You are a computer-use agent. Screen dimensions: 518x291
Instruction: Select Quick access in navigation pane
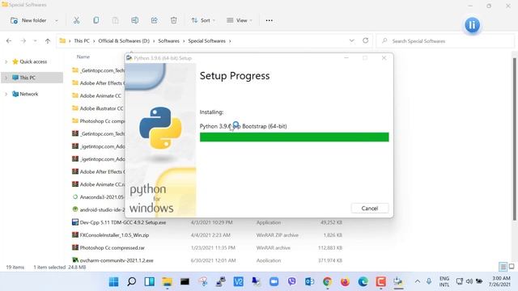33,61
